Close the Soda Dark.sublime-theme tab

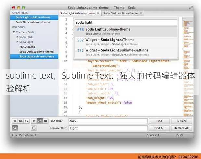pos(141,13)
